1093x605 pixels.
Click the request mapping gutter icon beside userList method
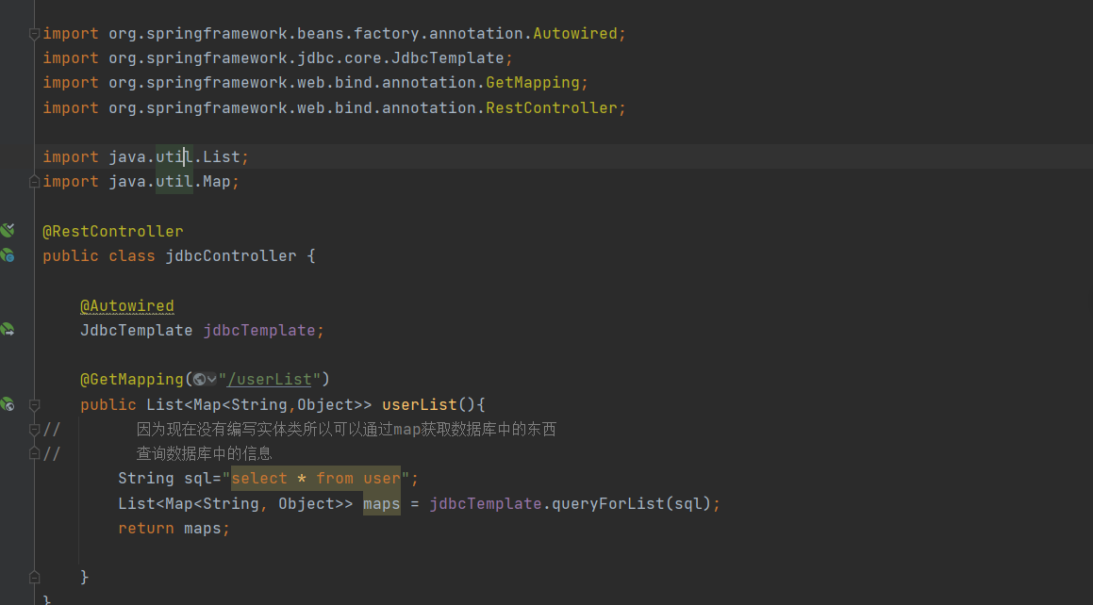click(x=8, y=403)
